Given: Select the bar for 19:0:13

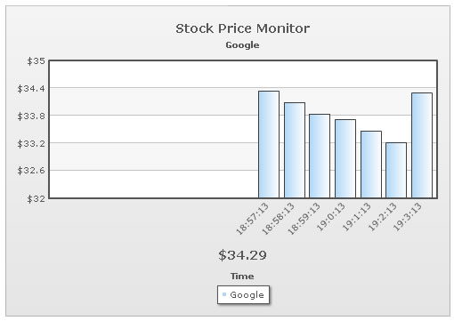Looking at the screenshot, I should [345, 158].
